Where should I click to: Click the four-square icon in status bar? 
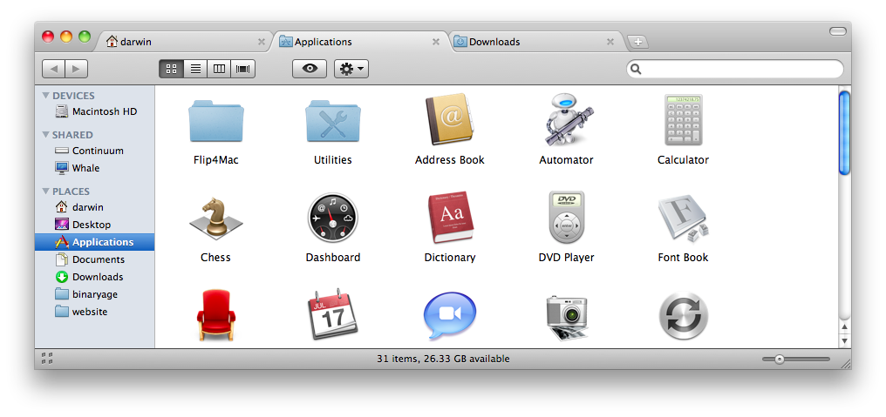coord(47,359)
